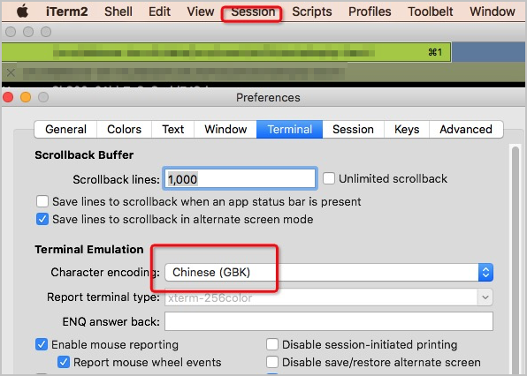Switch to the Window preferences tab
This screenshot has height=376, width=527.
(x=225, y=129)
